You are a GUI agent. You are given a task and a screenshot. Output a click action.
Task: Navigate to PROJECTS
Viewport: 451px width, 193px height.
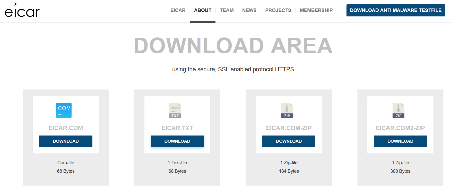pyautogui.click(x=278, y=10)
